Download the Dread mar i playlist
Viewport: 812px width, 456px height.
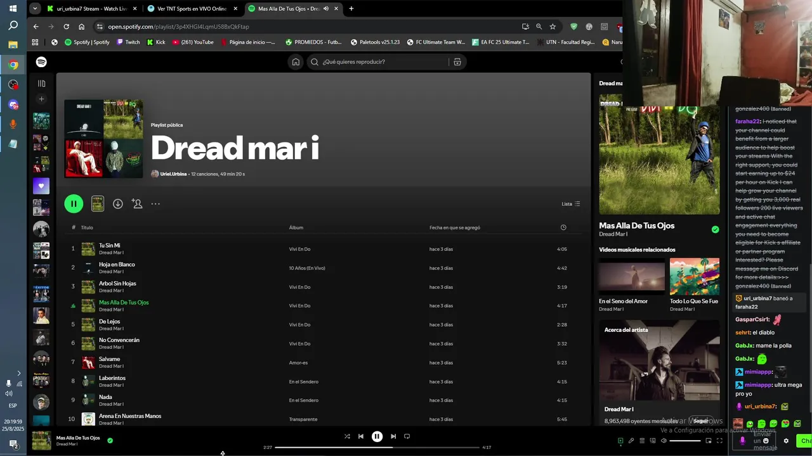point(117,204)
